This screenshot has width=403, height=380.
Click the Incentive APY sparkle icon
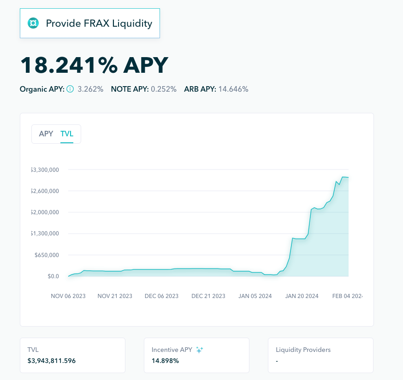coord(199,350)
